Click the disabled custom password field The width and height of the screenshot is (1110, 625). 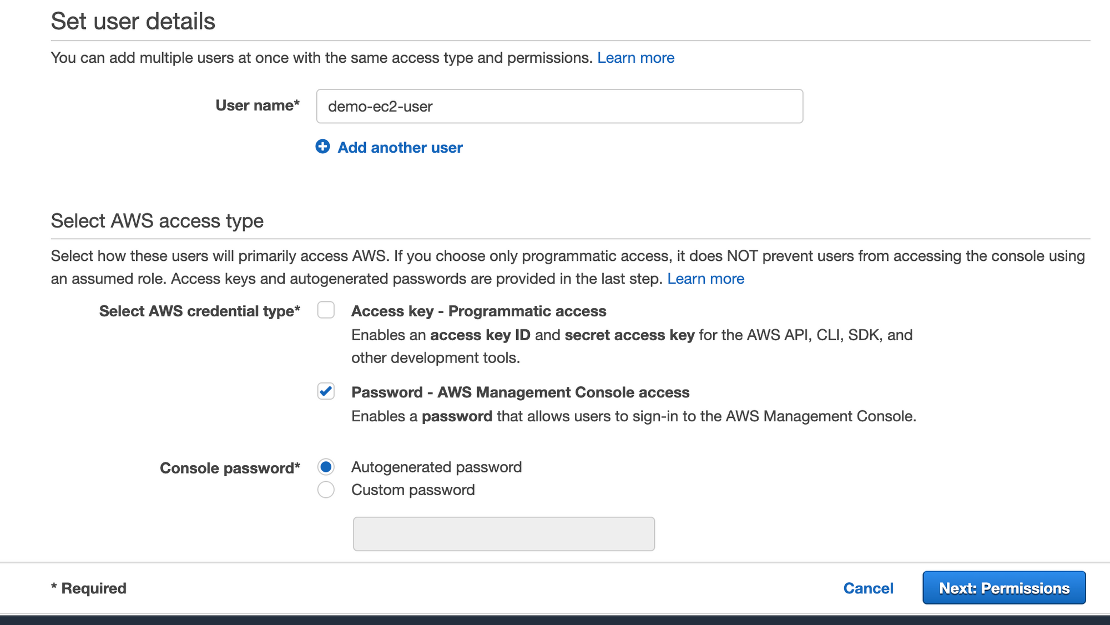click(x=504, y=534)
